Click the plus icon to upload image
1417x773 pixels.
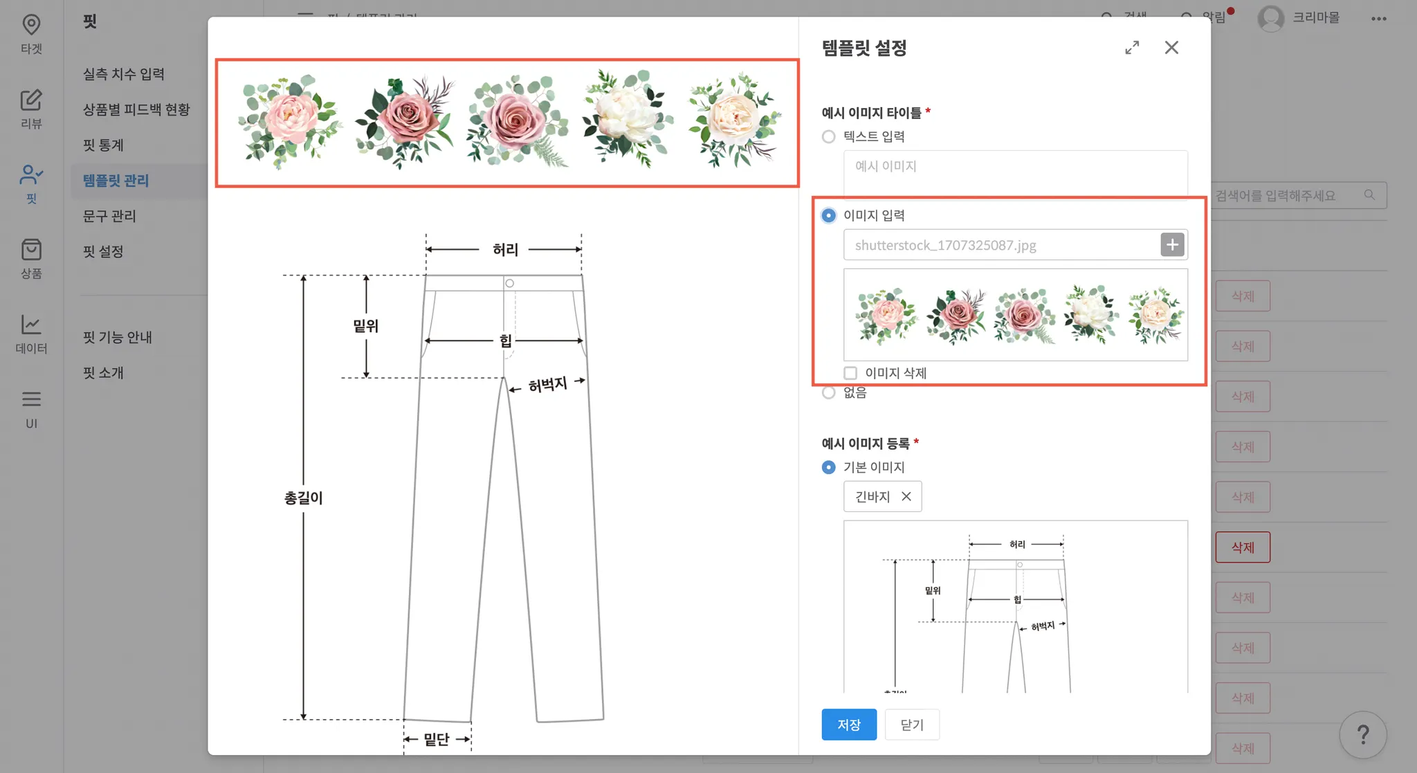(1172, 245)
